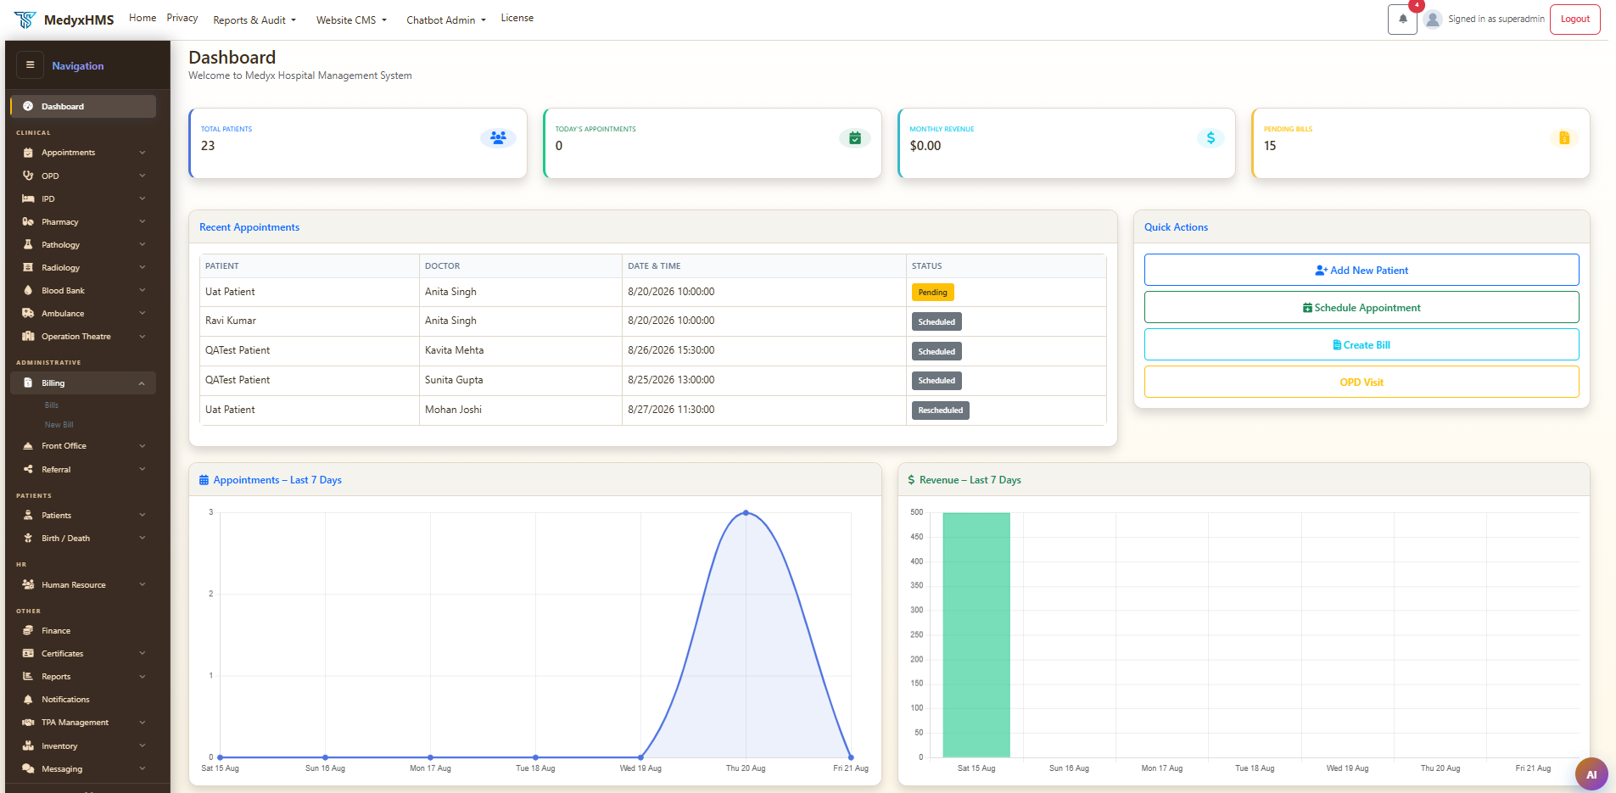
Task: Click Schedule Appointment quick action
Action: (x=1362, y=307)
